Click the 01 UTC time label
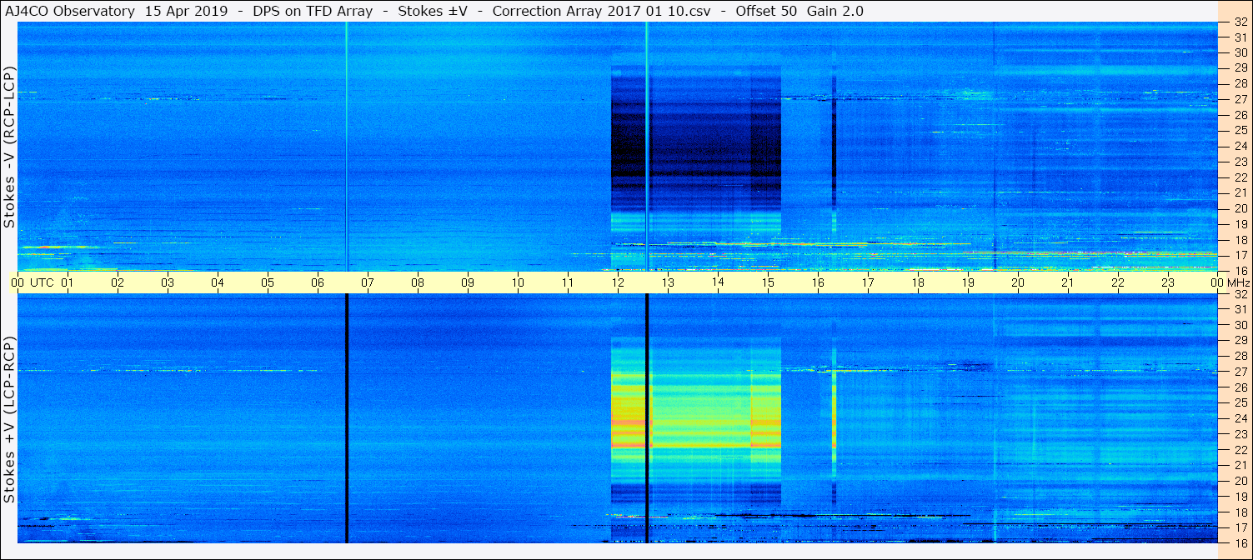This screenshot has width=1253, height=560. point(68,282)
